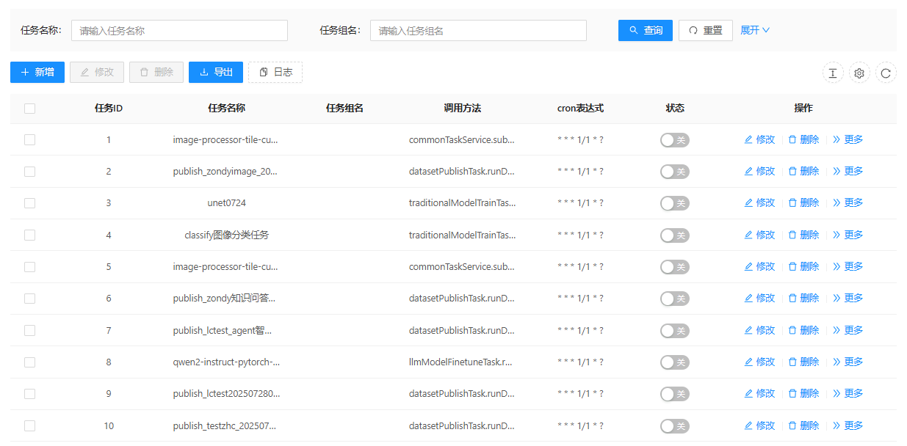
Task: Click the 导出 export button
Action: coord(216,72)
